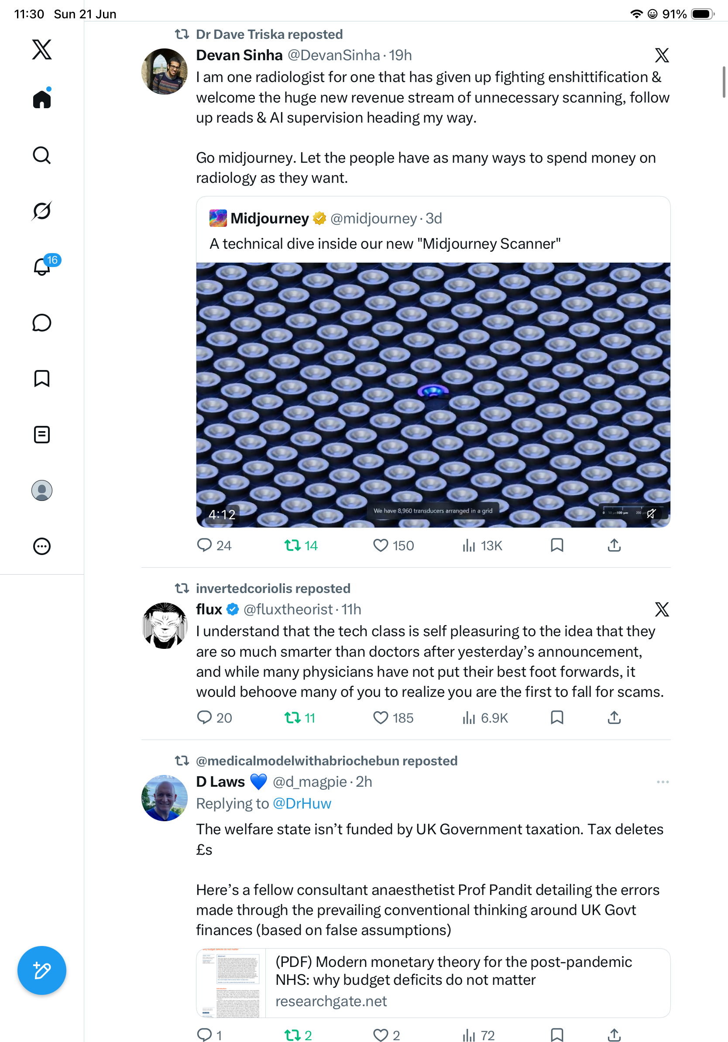Open the researchgate.net PDF link card

tap(433, 983)
